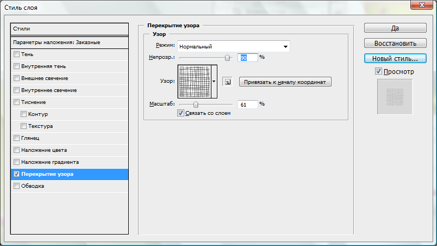The image size is (437, 246).
Task: Select the Тиснение row label
Action: [x=34, y=102]
